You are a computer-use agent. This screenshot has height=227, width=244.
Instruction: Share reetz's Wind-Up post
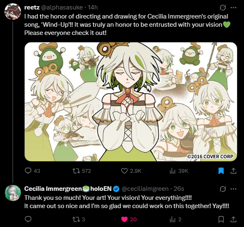[x=233, y=171]
